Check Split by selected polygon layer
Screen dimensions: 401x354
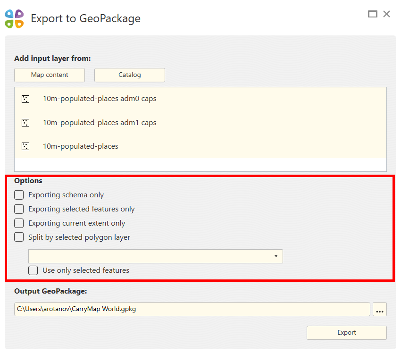click(x=19, y=237)
